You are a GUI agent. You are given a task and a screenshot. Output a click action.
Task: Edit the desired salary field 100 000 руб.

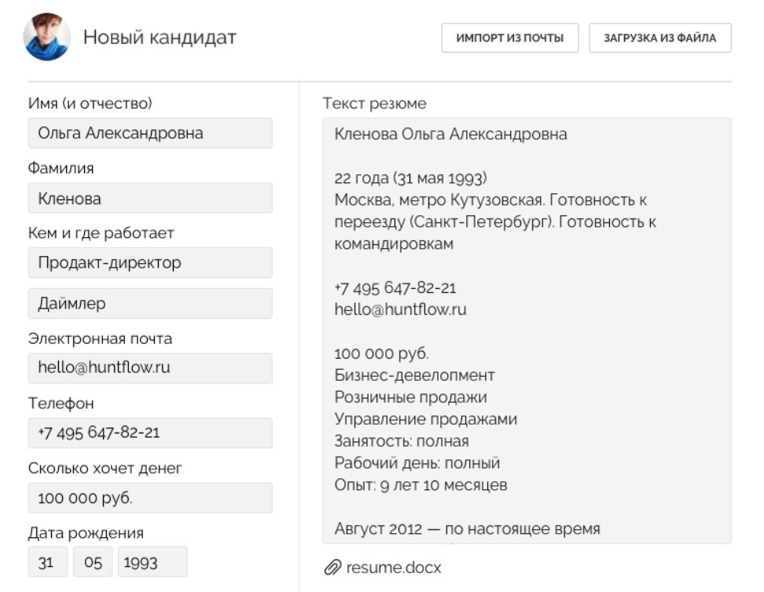[150, 498]
